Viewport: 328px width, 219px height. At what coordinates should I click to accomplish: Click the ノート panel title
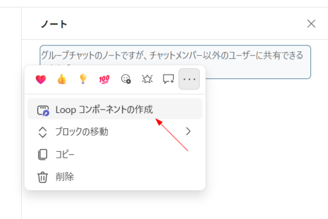pyautogui.click(x=54, y=24)
